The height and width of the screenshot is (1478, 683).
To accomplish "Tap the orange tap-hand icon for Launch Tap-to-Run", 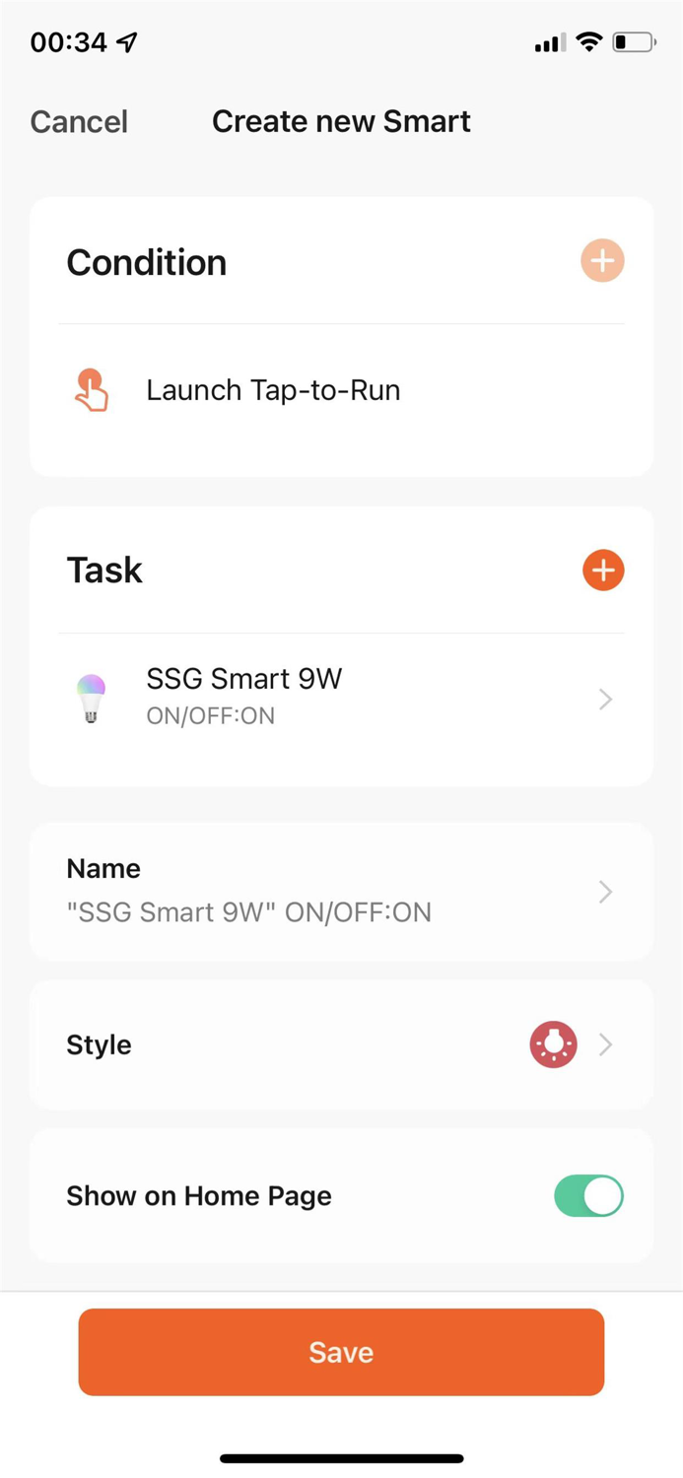I will coord(91,389).
